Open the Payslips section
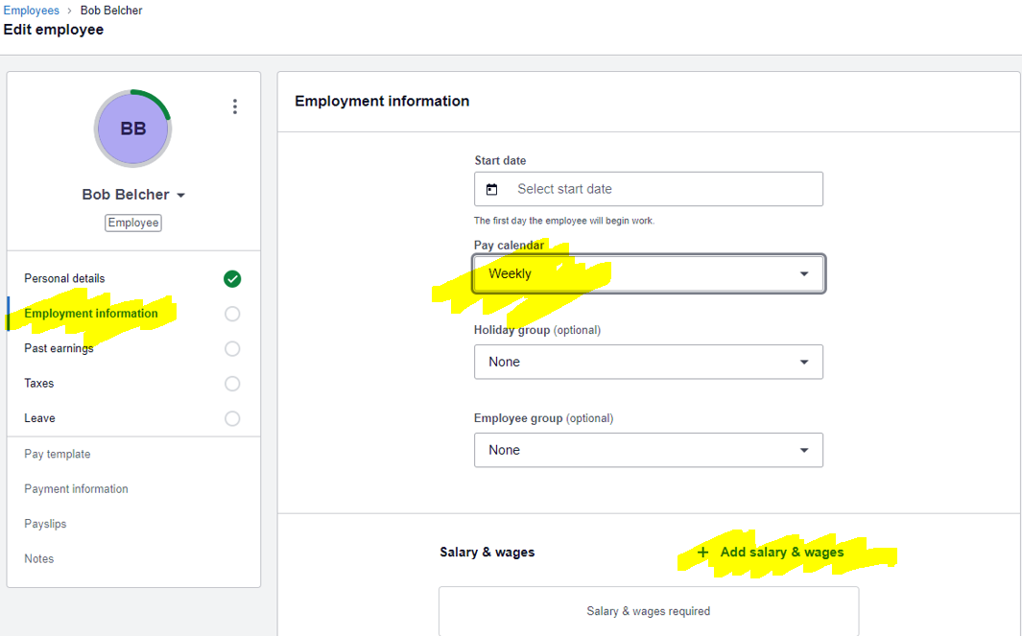This screenshot has height=636, width=1022. coord(45,525)
